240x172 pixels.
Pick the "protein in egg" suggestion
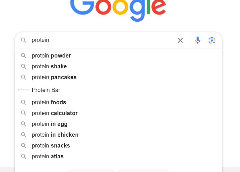50,124
